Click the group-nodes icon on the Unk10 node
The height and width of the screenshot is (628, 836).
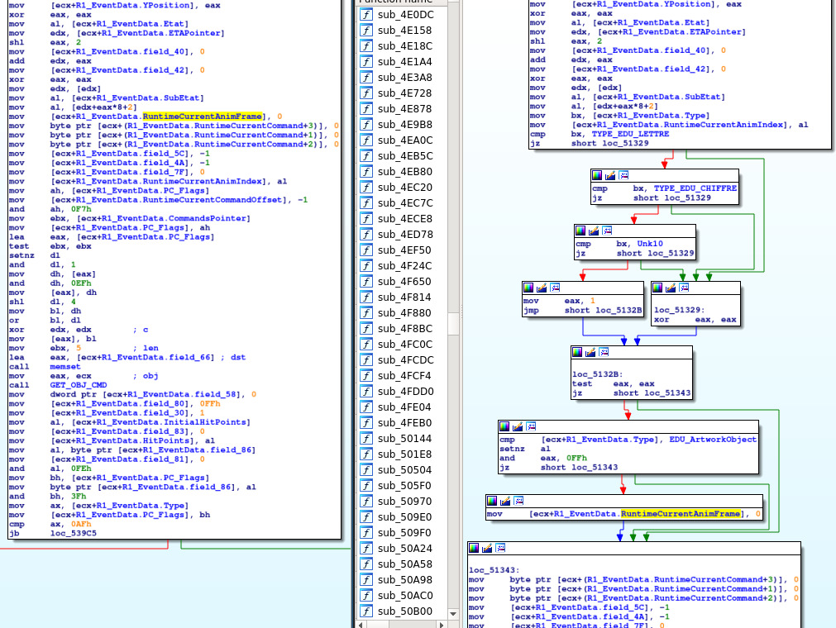[607, 231]
